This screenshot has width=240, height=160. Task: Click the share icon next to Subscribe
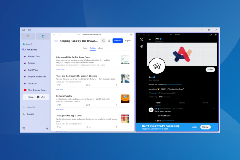109,41
